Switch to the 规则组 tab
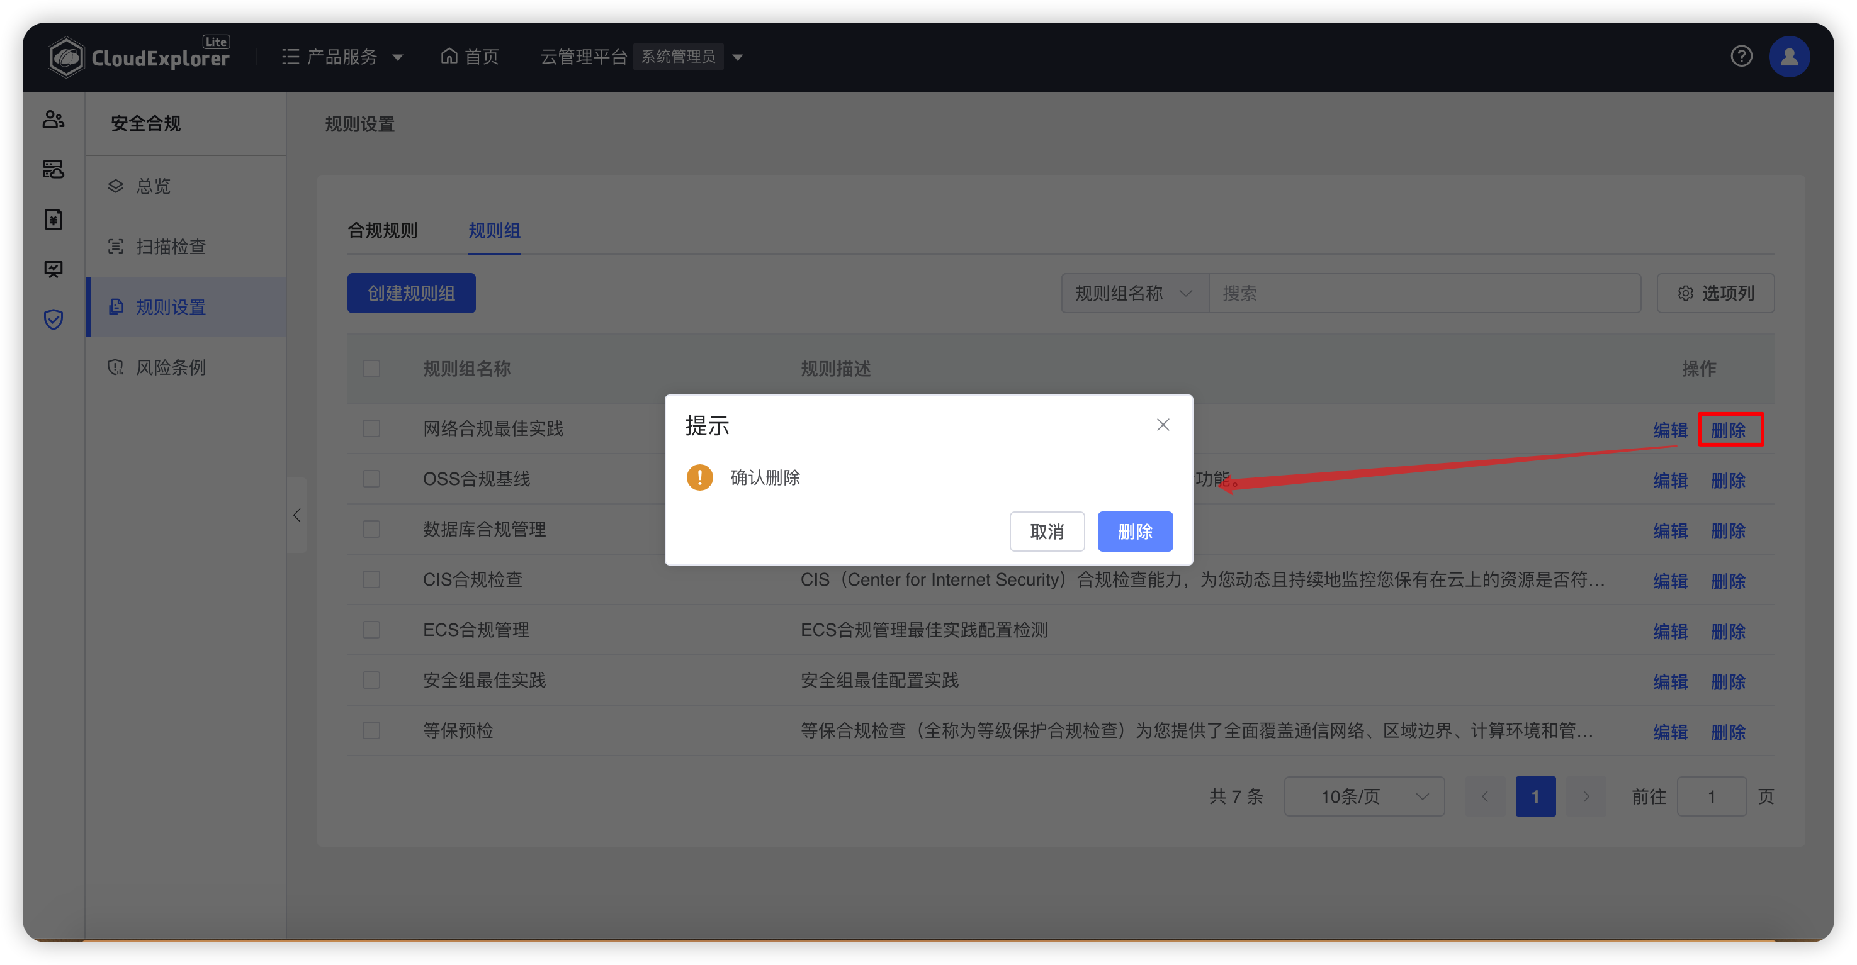Viewport: 1857px width, 965px height. point(495,230)
